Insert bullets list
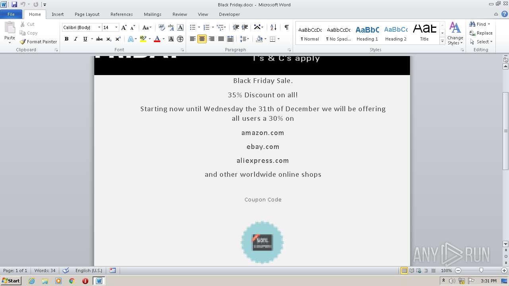509x286 pixels. pyautogui.click(x=193, y=27)
